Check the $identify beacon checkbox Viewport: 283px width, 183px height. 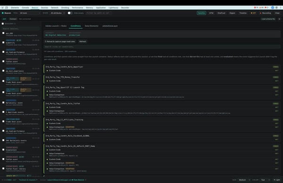[x=3, y=42]
